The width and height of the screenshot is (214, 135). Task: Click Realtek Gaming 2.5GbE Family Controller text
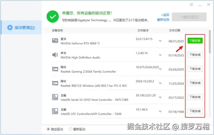(x=88, y=72)
